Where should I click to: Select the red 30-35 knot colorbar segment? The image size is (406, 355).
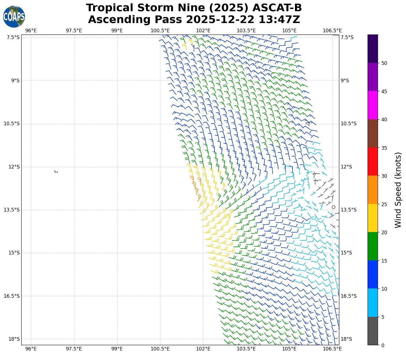pos(373,161)
